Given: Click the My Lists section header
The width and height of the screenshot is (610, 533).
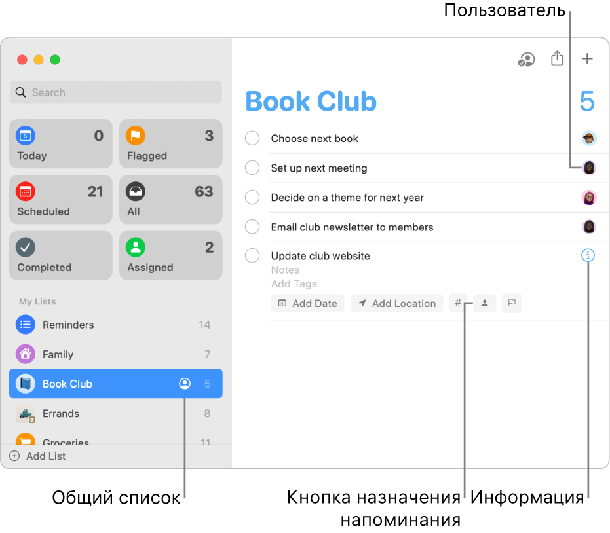Looking at the screenshot, I should (37, 301).
